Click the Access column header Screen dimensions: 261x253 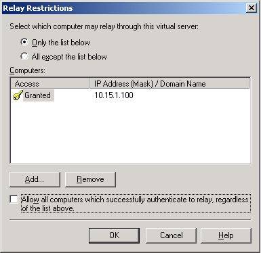click(x=49, y=84)
